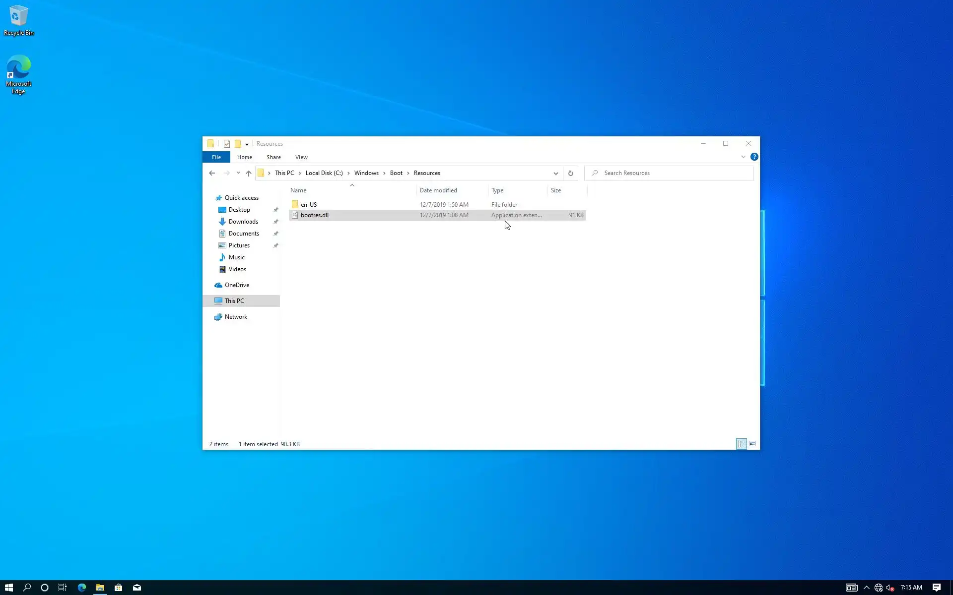Open the File menu tab

pos(216,157)
